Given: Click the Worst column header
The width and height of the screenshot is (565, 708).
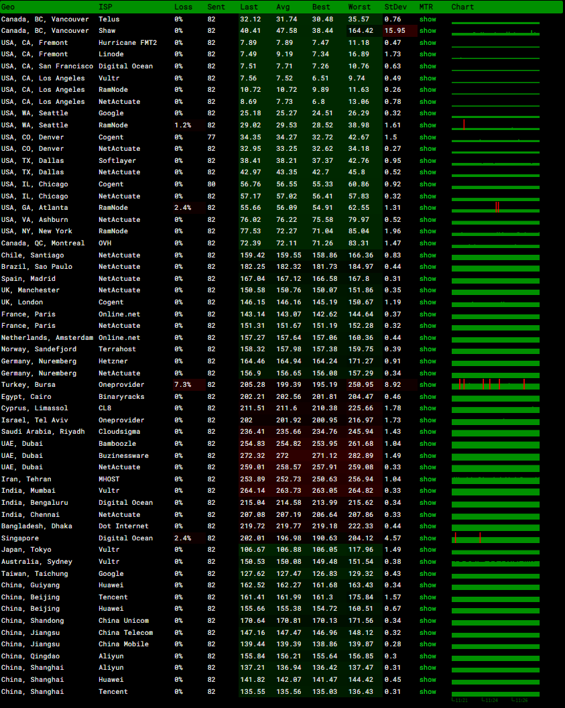Looking at the screenshot, I should coord(359,7).
